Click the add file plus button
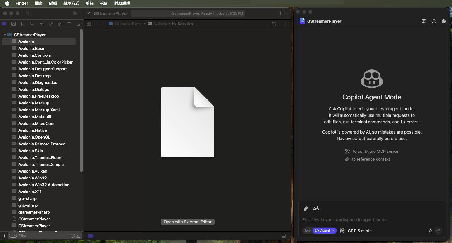 coord(4,236)
